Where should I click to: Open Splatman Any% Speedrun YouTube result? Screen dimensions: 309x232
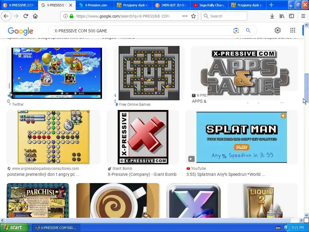tap(226, 174)
